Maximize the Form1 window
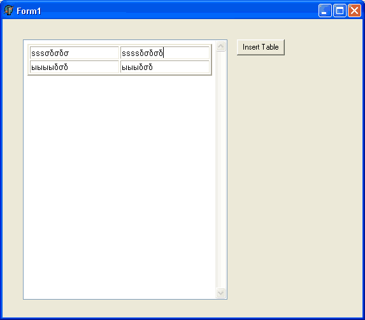The height and width of the screenshot is (320, 365). click(340, 11)
